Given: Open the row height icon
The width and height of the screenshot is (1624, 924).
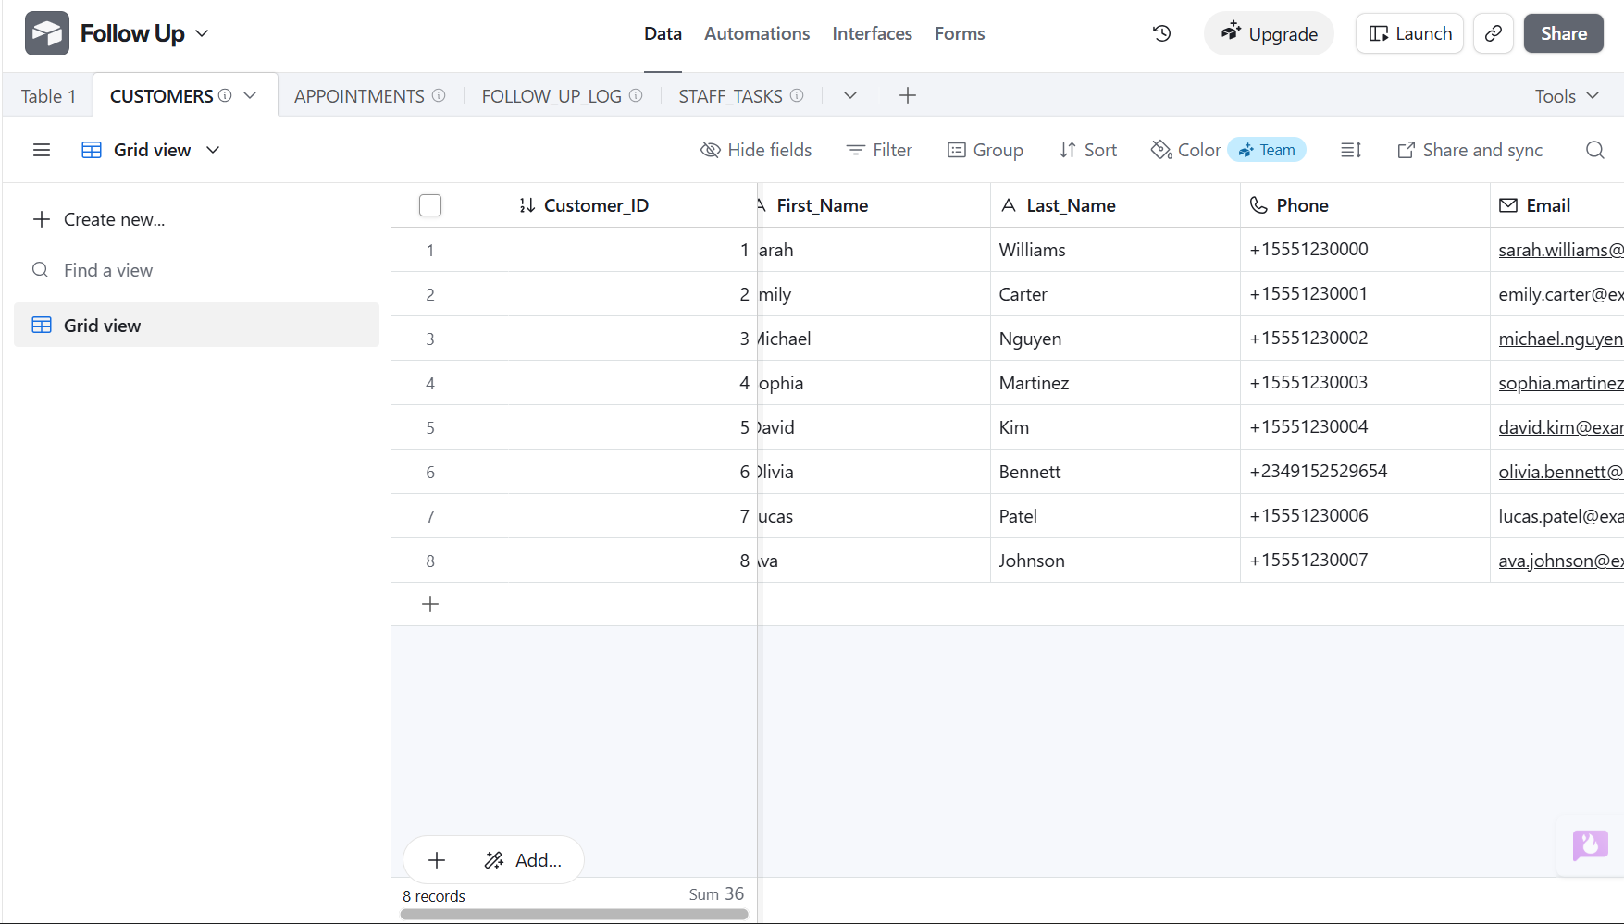Looking at the screenshot, I should tap(1351, 150).
